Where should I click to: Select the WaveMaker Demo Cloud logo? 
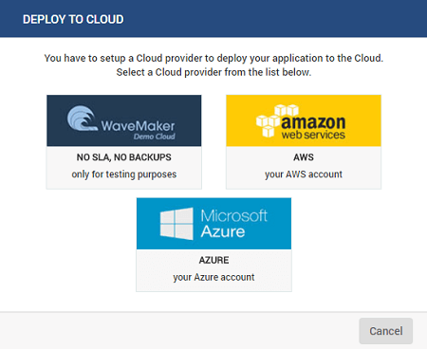point(124,120)
